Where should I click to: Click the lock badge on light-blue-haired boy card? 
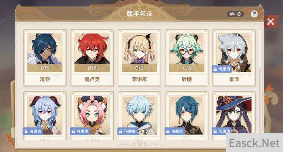(127, 131)
